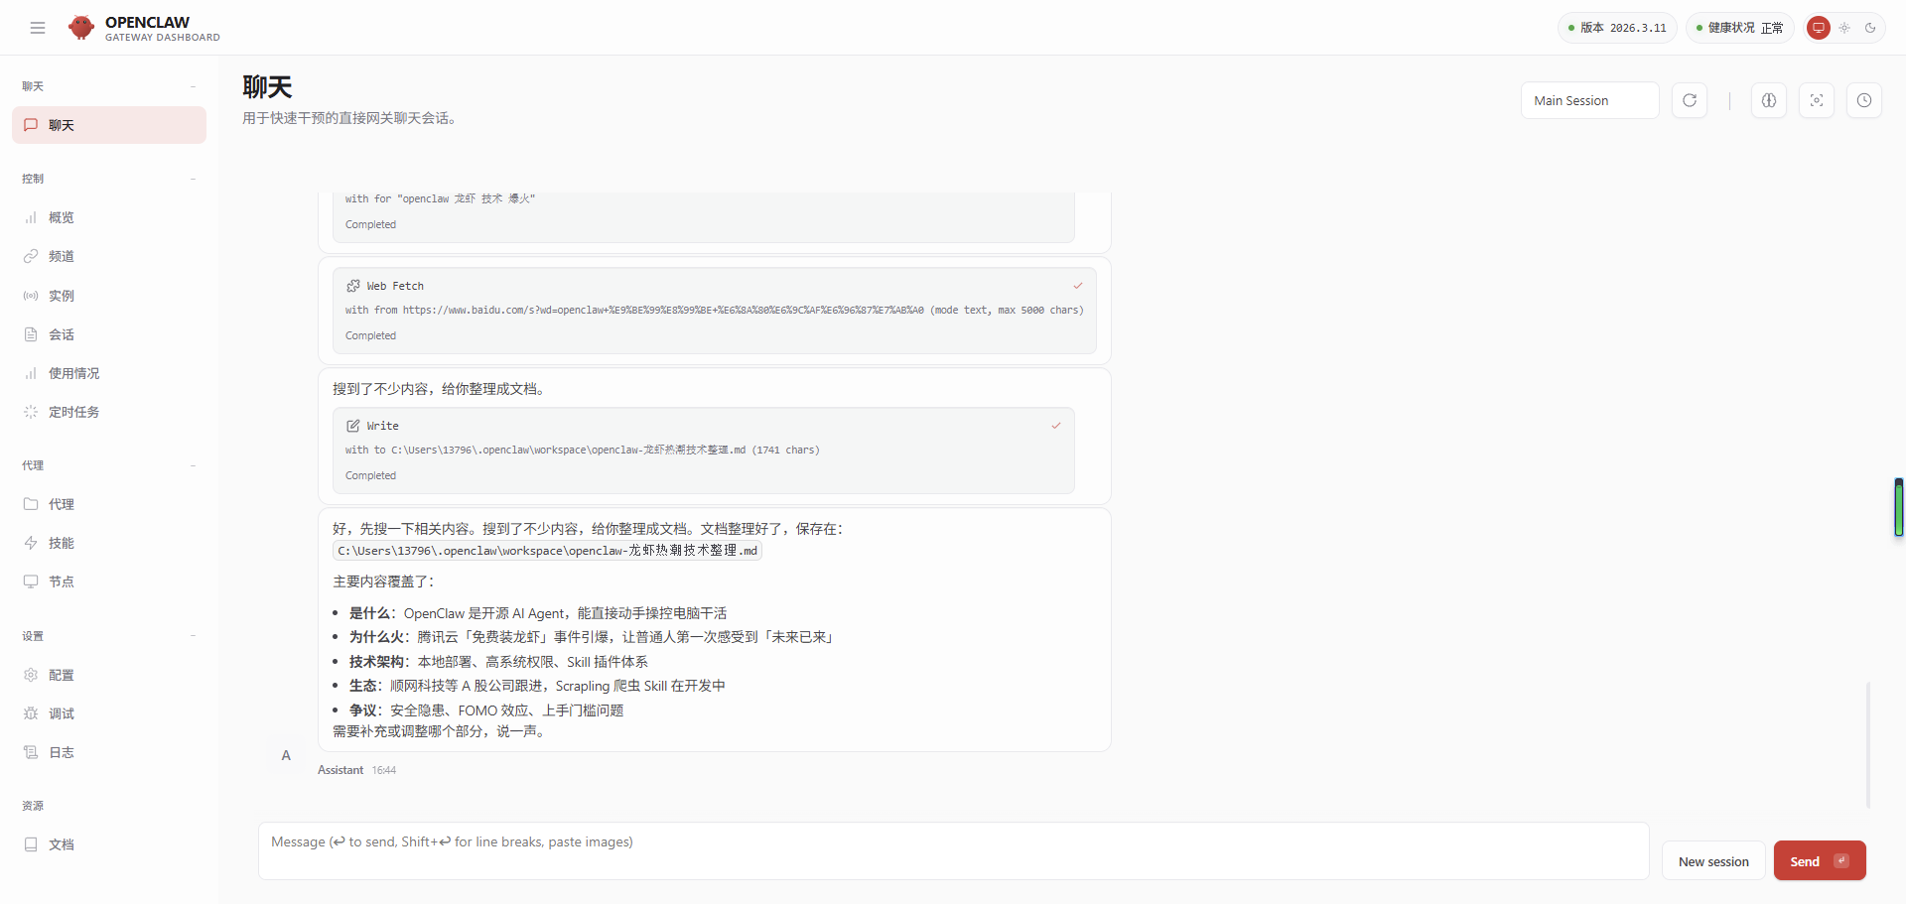Viewport: 1906px width, 904px height.
Task: Open 定时任务 in the sidebar
Action: tap(109, 412)
